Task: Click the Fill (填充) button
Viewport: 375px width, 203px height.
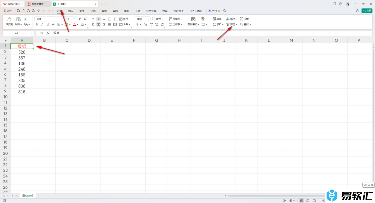Action: [x=218, y=19]
